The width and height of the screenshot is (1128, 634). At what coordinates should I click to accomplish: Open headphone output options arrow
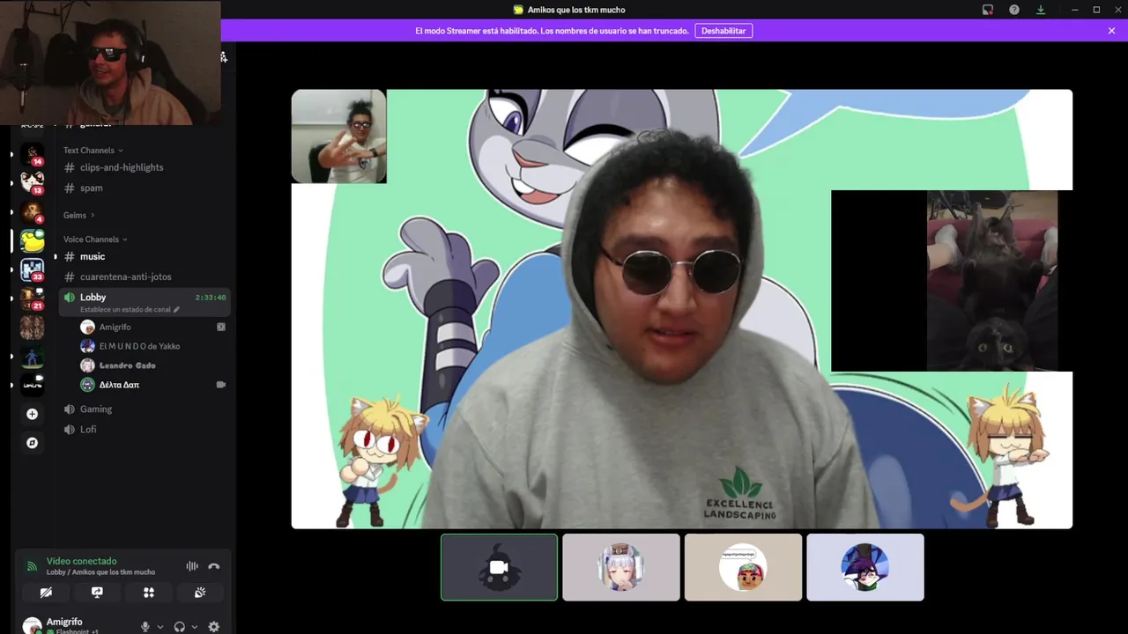click(x=194, y=627)
